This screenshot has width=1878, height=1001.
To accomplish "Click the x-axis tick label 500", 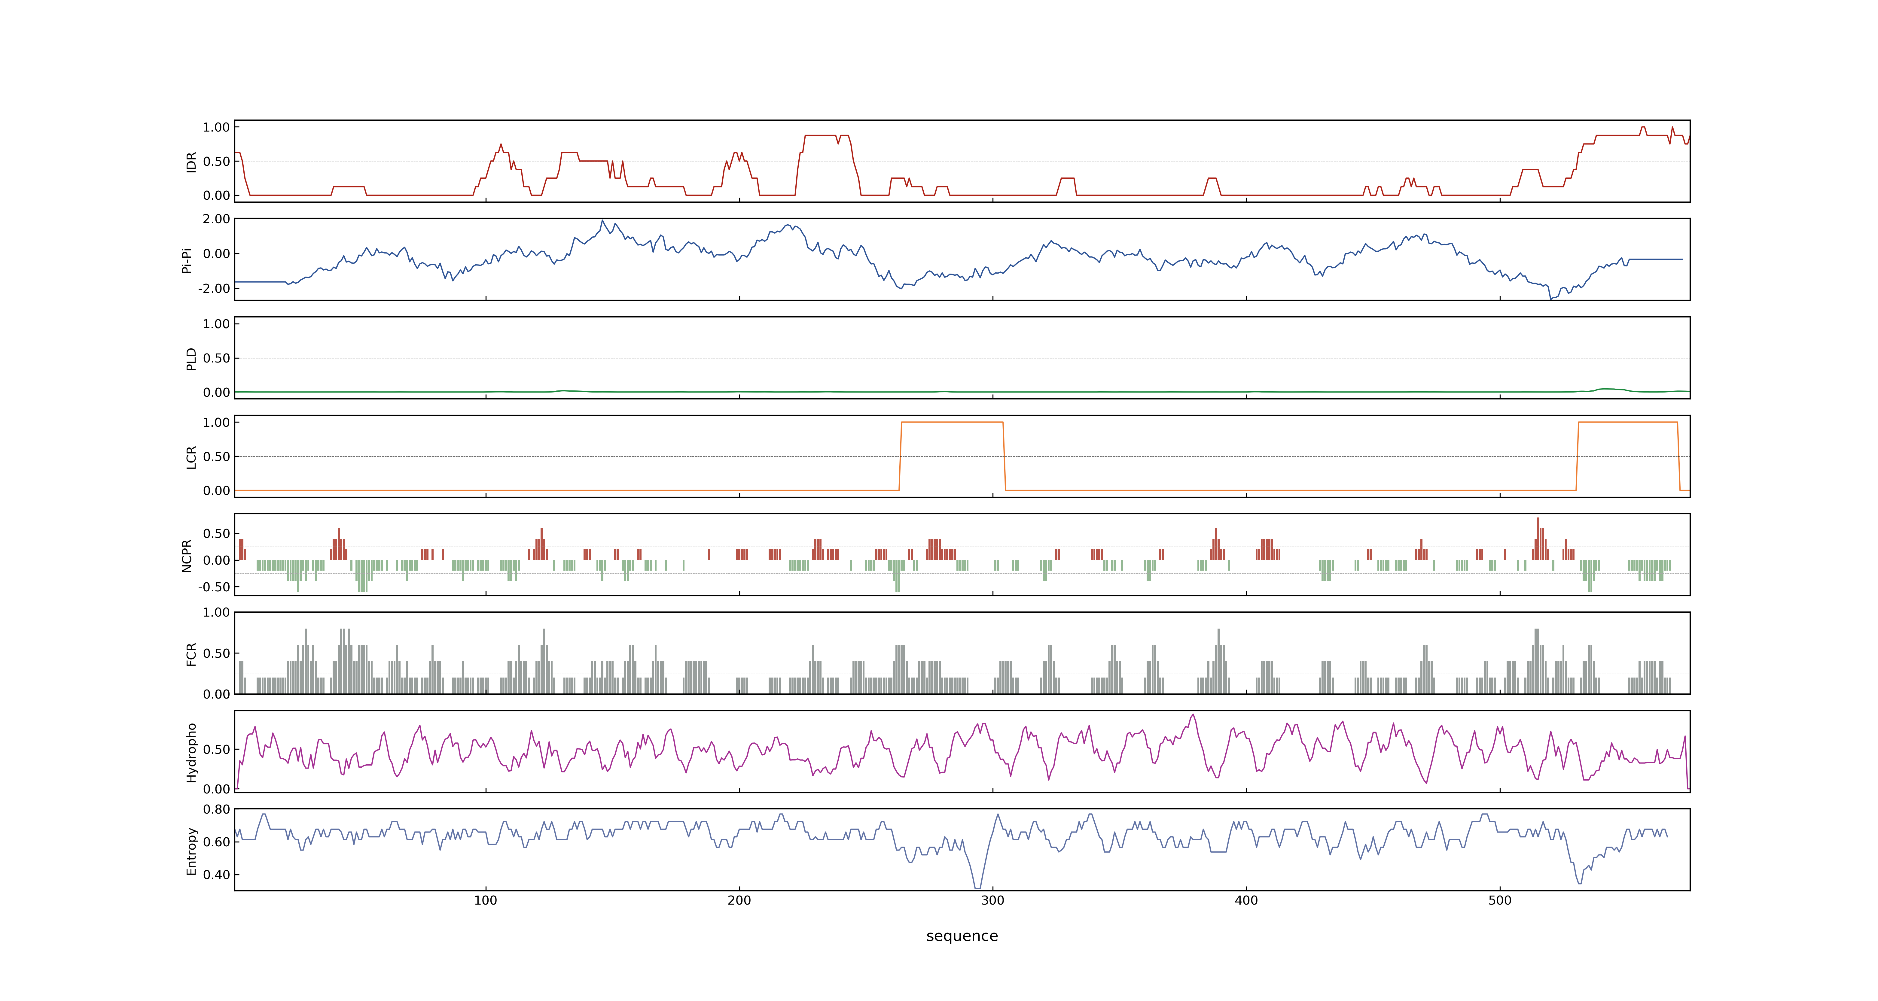I will click(1500, 900).
